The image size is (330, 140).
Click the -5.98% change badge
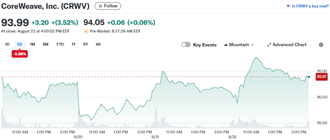(19, 54)
